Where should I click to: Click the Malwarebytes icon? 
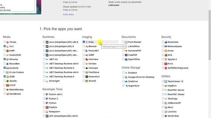(166, 47)
